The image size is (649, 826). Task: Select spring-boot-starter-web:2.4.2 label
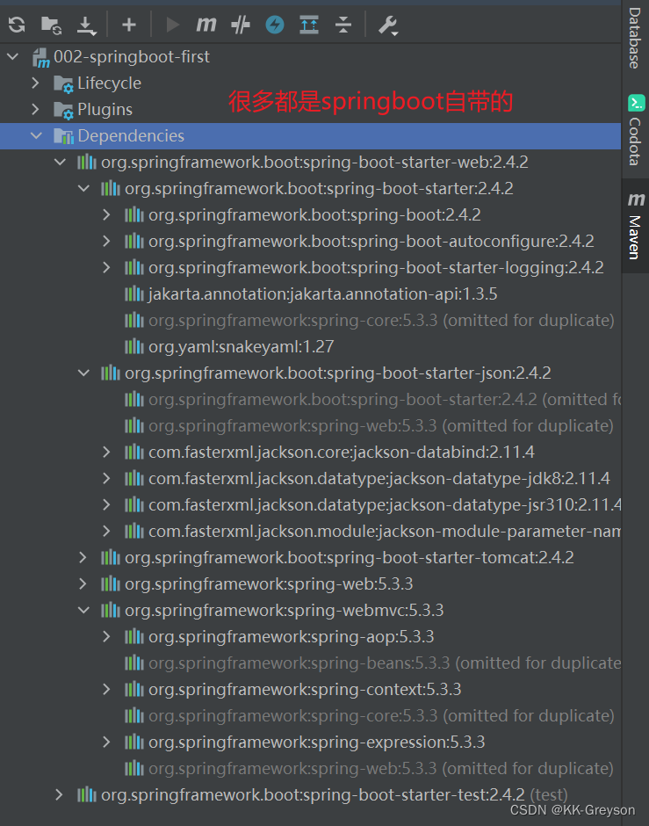[x=314, y=163]
